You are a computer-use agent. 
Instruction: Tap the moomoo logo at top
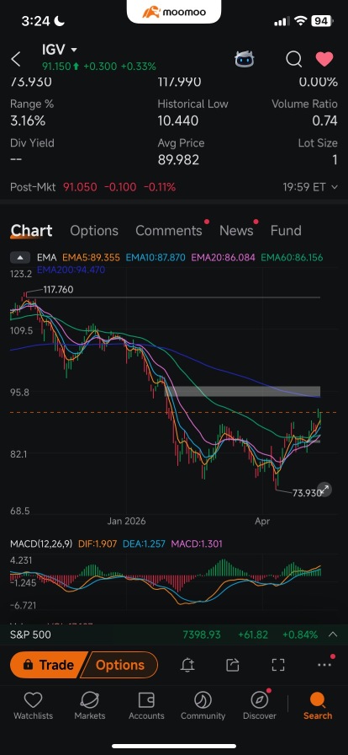[174, 12]
